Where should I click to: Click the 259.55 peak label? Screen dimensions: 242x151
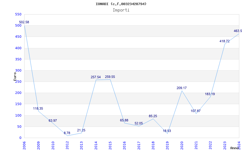point(110,77)
